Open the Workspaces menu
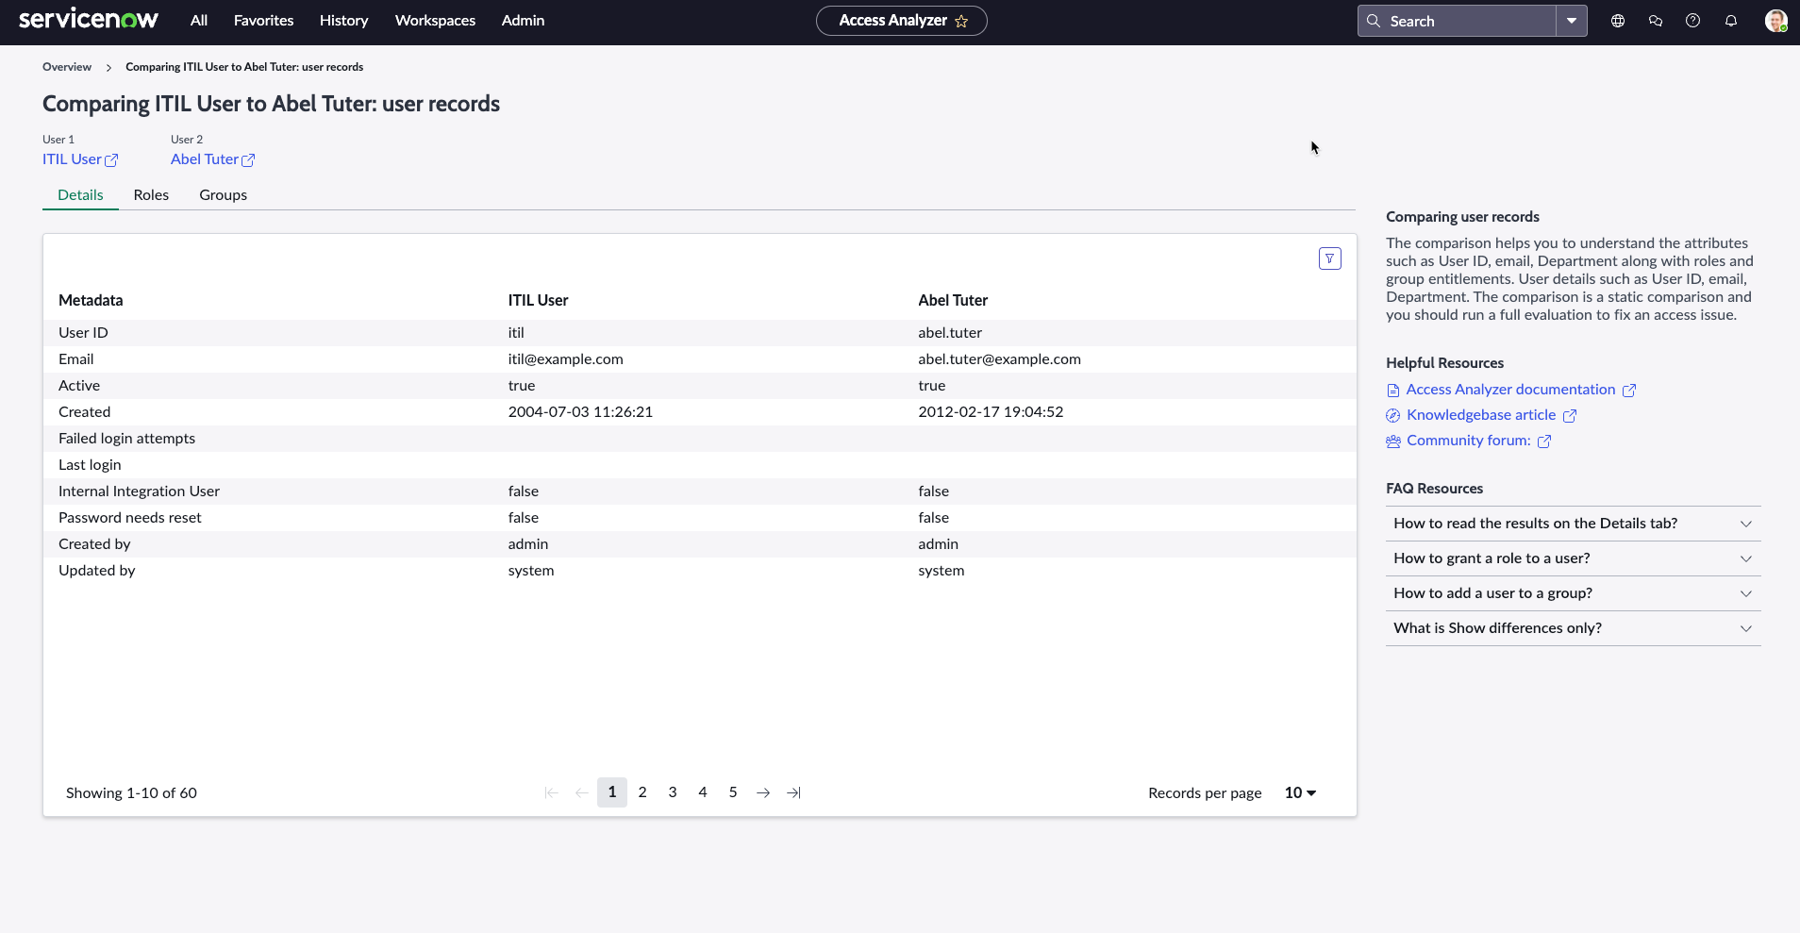The width and height of the screenshot is (1800, 933). tap(435, 21)
